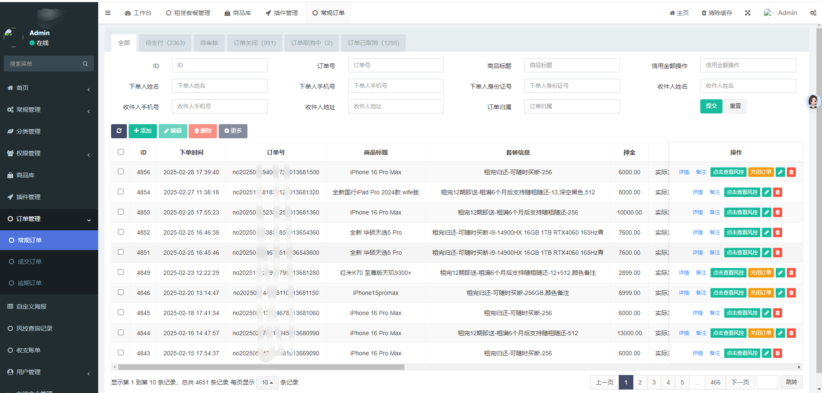
Task: Click the search magnifier icon in sidebar
Action: tap(85, 64)
